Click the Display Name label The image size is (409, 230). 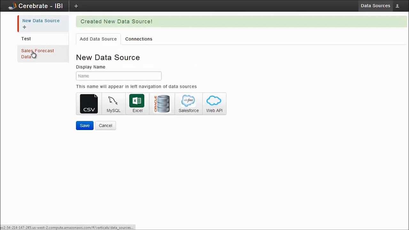coord(91,67)
